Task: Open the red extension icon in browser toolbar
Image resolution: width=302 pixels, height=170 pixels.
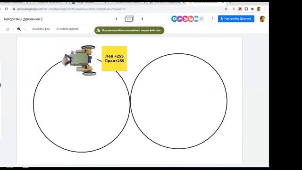Action: tap(240, 9)
